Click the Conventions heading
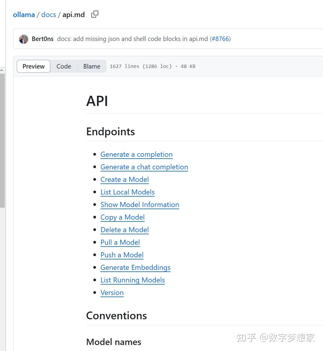This screenshot has width=323, height=351. (117, 316)
